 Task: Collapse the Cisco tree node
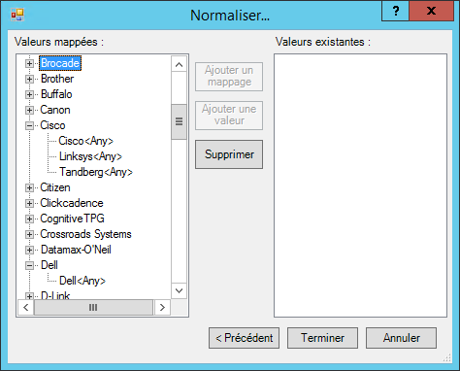click(x=29, y=125)
